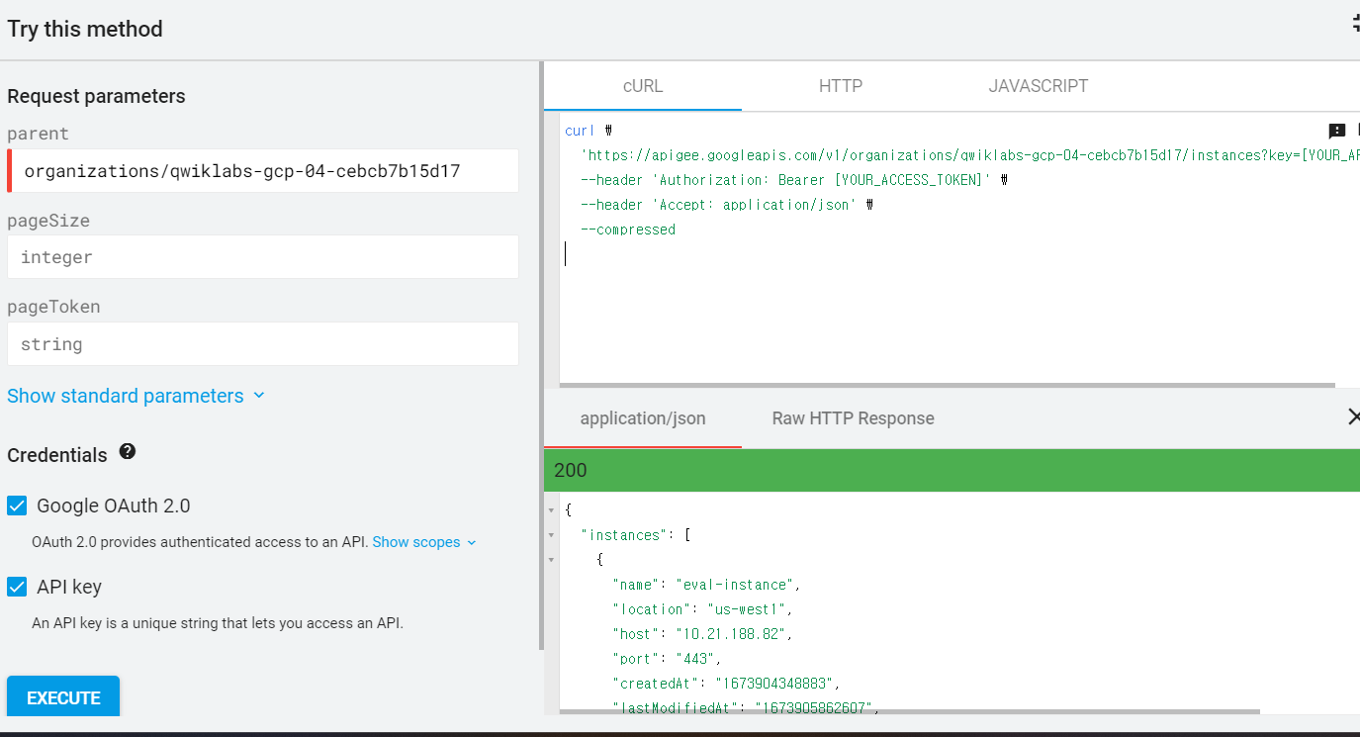Select the Raw HTTP Response tab
Image resolution: width=1360 pixels, height=737 pixels.
853,418
